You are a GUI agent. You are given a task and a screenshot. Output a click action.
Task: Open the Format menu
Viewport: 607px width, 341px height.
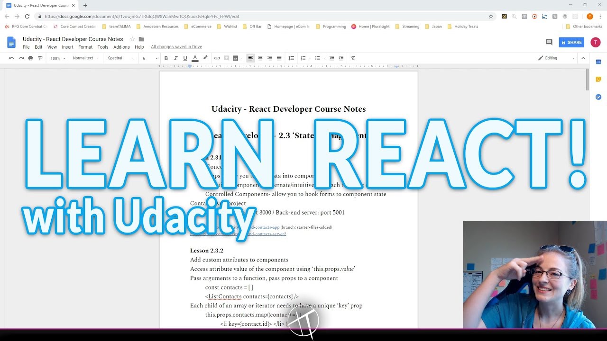pos(85,47)
